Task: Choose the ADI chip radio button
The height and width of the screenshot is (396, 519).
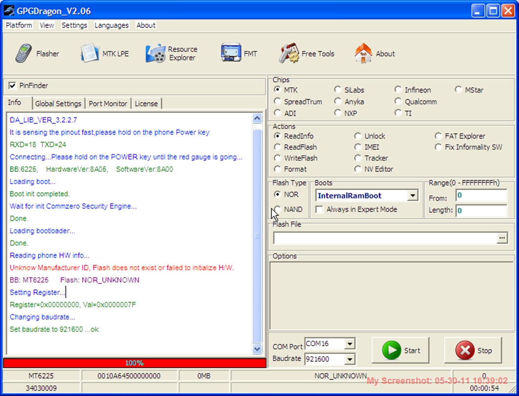Action: 278,113
